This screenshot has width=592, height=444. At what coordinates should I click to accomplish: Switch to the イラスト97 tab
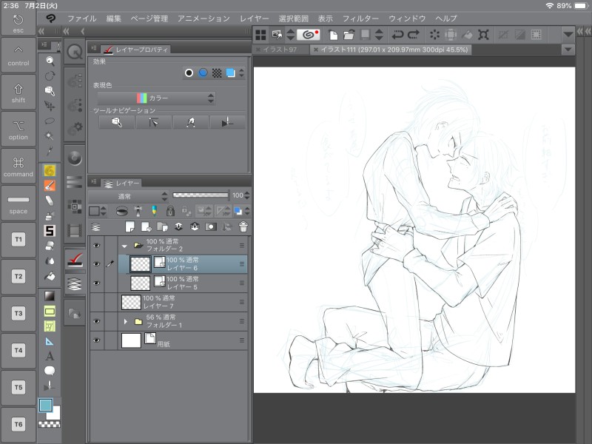(280, 50)
